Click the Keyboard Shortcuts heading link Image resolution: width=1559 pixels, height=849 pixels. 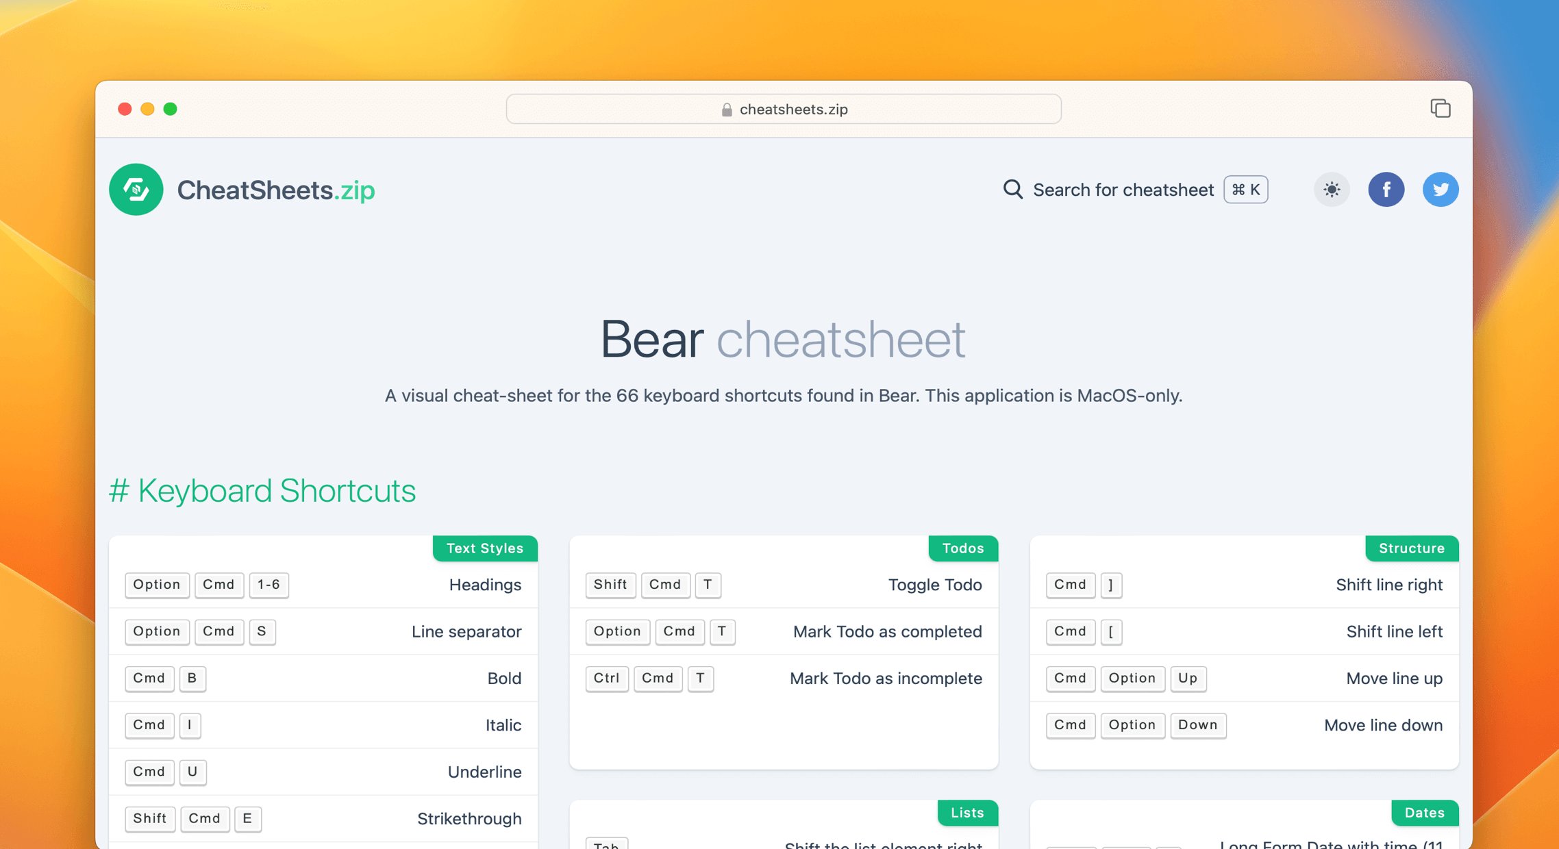264,490
